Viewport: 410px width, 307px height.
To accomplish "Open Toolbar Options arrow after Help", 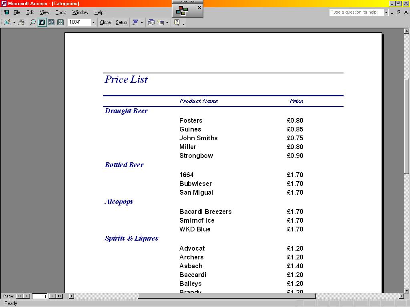I will [x=183, y=24].
